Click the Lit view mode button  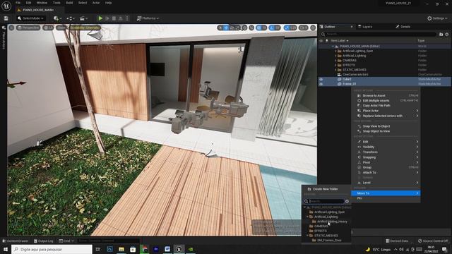click(x=48, y=28)
